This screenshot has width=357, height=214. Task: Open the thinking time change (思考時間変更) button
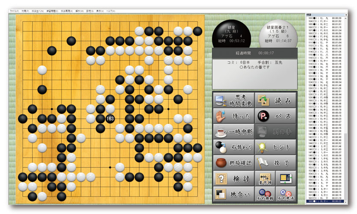234,100
